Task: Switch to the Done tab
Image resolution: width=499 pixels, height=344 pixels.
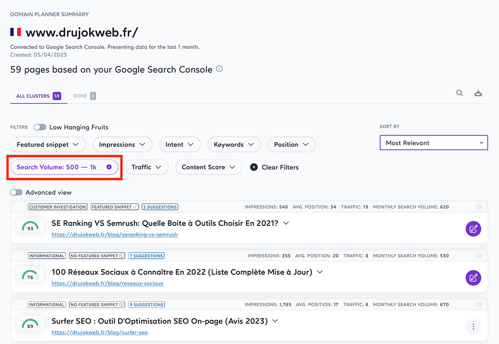Action: point(85,96)
